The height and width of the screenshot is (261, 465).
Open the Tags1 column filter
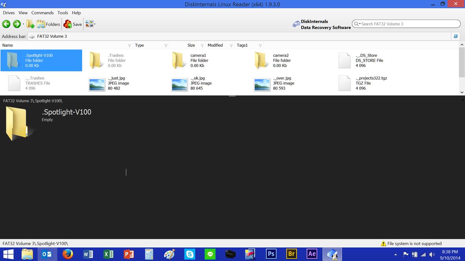pyautogui.click(x=260, y=45)
